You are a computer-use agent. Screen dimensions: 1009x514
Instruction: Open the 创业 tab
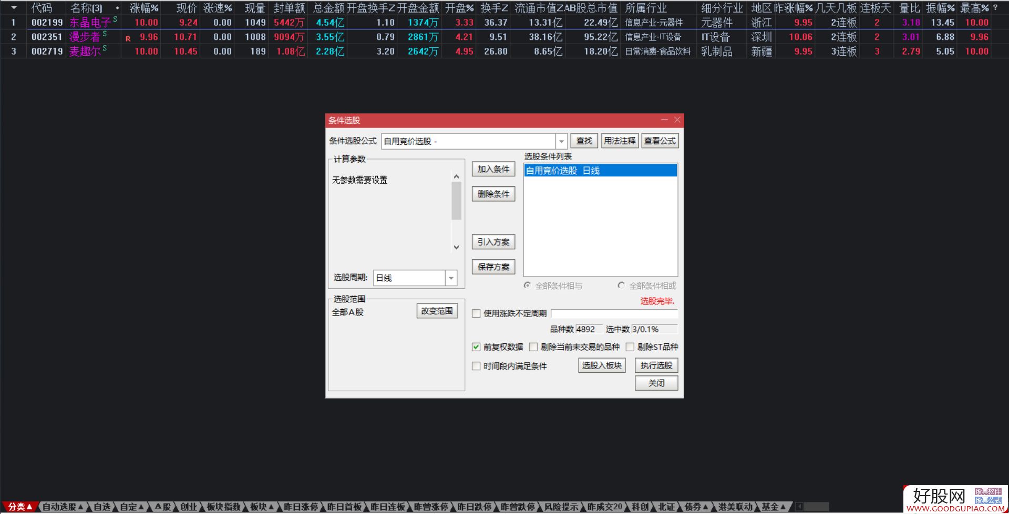coord(189,507)
